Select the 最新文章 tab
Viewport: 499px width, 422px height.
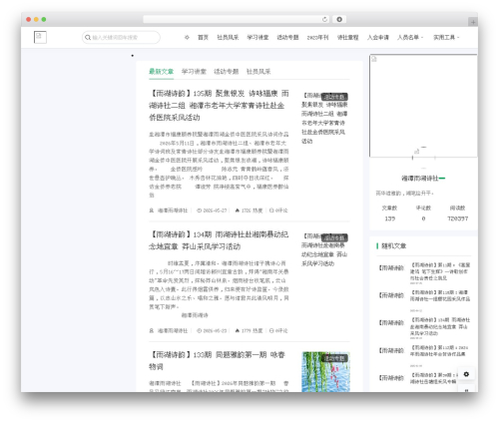pos(161,72)
